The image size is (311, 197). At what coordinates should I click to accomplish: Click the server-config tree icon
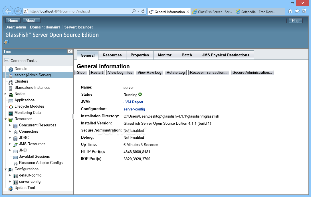(x=15, y=182)
